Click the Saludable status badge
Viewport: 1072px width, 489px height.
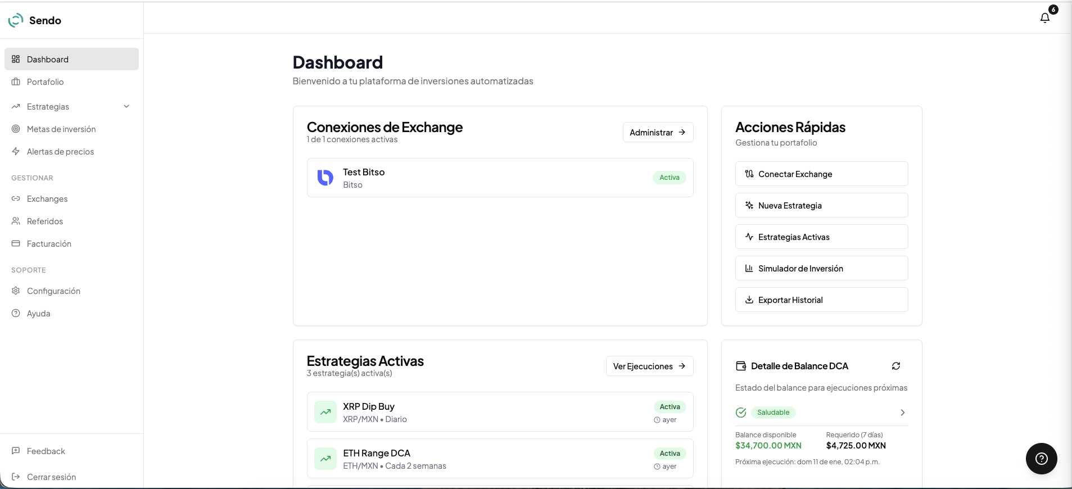tap(773, 412)
